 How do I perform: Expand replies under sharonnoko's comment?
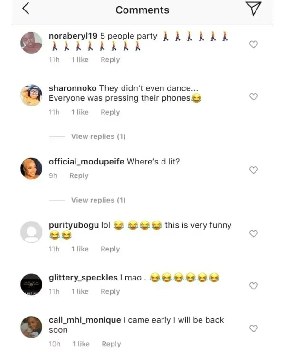[98, 136]
